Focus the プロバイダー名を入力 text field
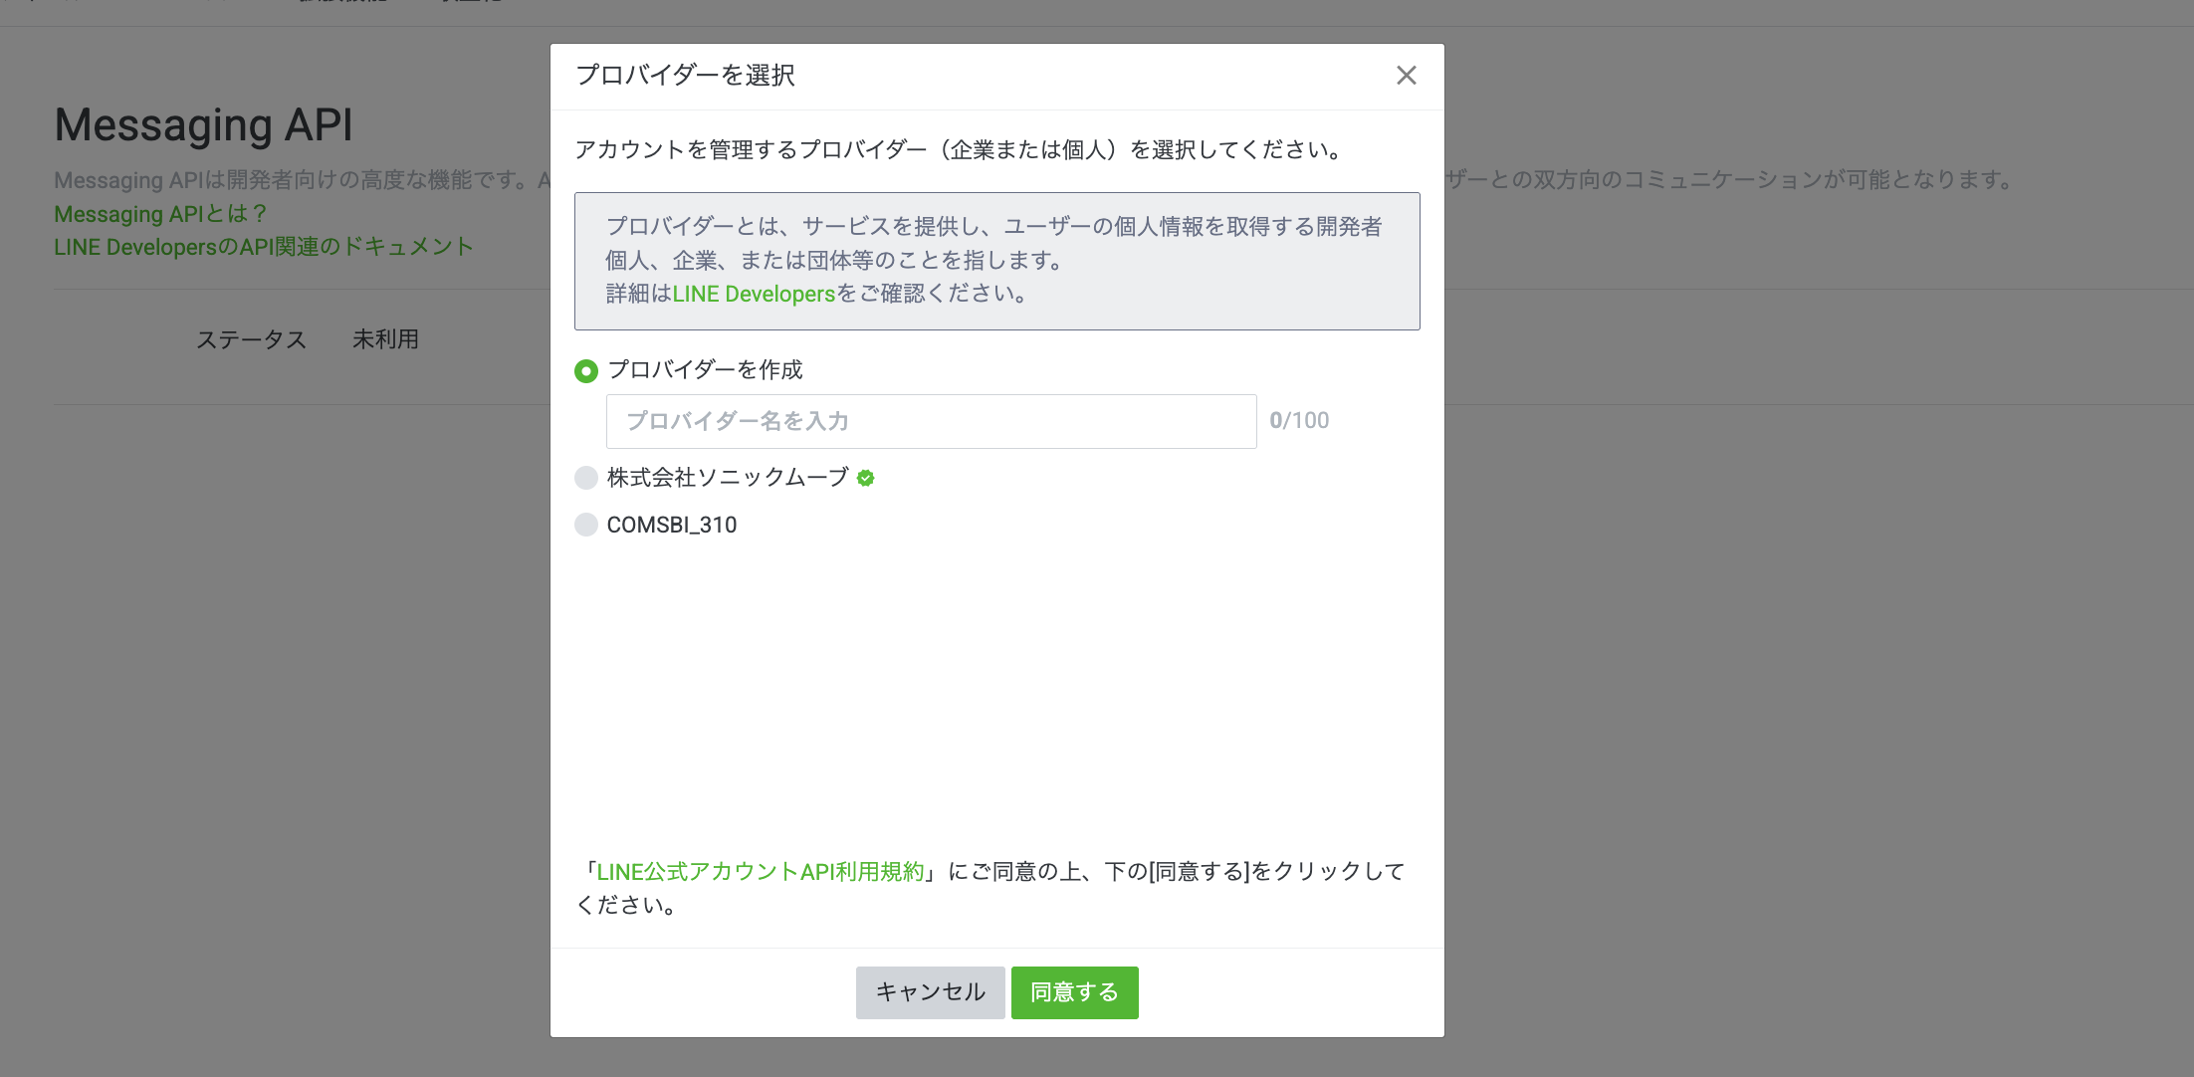2194x1077 pixels. (x=931, y=421)
